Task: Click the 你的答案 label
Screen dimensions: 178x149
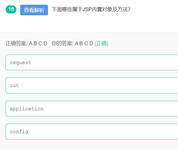Action: pyautogui.click(x=62, y=43)
